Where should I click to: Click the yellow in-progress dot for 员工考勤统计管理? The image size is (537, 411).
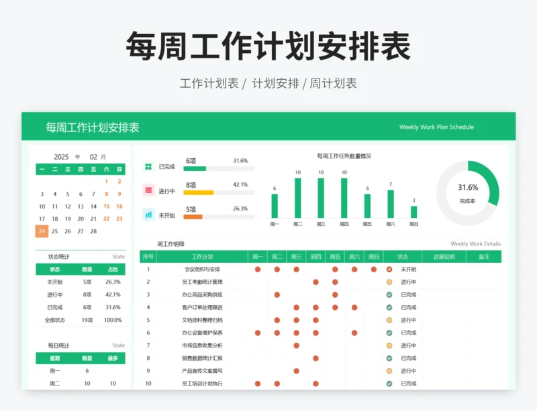(389, 282)
